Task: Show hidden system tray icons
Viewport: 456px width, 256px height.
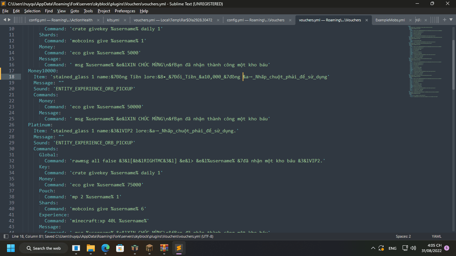Action: click(x=373, y=248)
